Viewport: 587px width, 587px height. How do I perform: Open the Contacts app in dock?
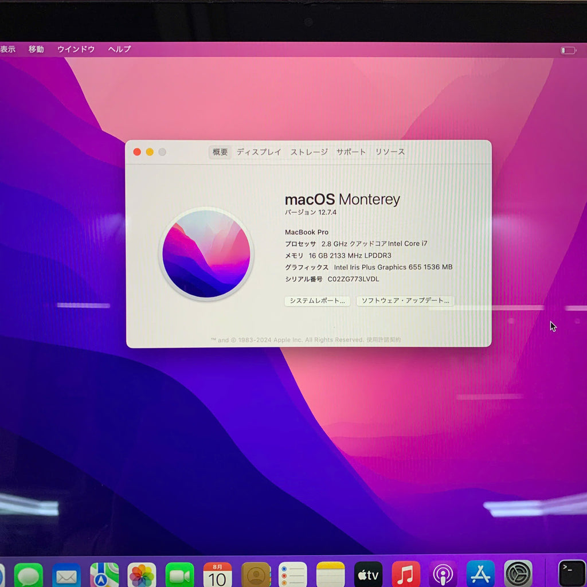coord(256,574)
